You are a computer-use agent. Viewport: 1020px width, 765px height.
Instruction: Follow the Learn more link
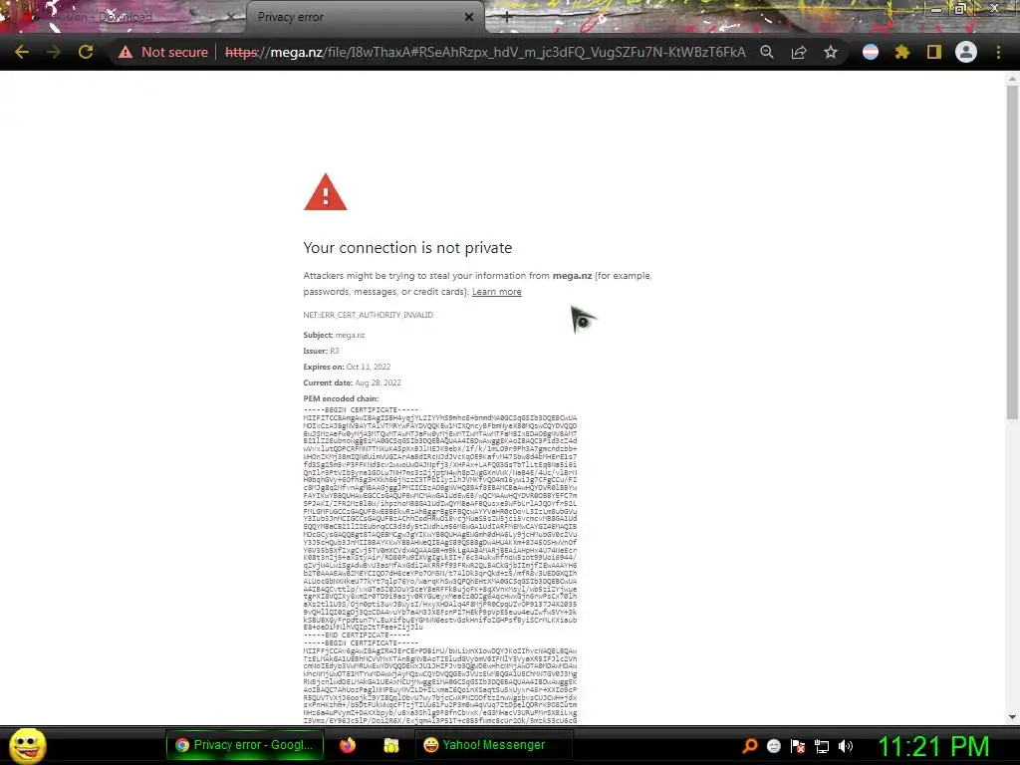(496, 292)
